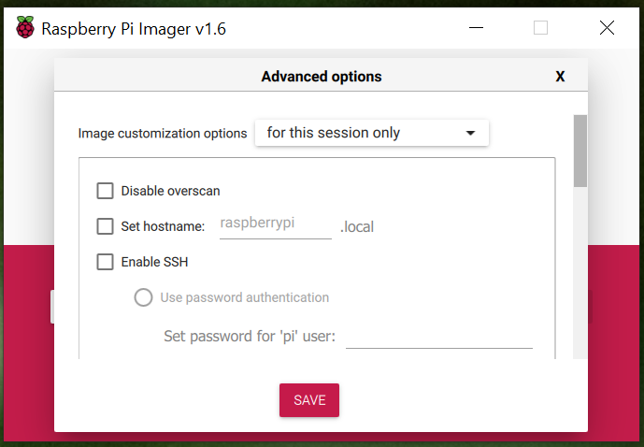Image resolution: width=644 pixels, height=447 pixels.
Task: Check the Enable SSH option
Action: click(105, 262)
